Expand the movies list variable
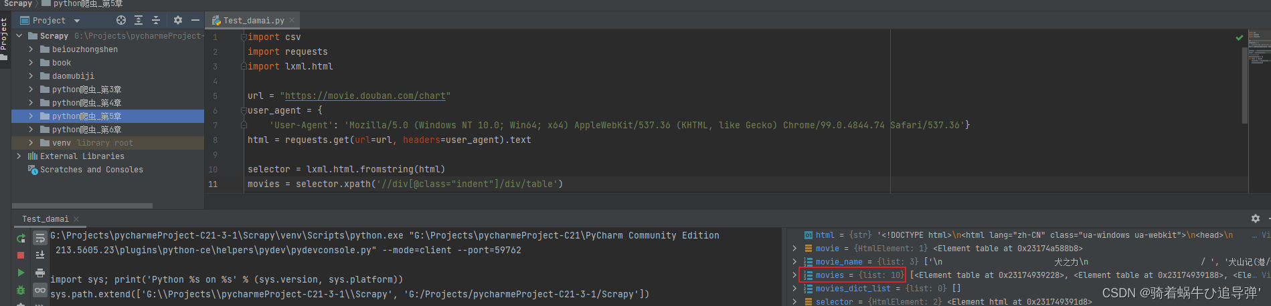Viewport: 1271px width, 306px height. 794,275
